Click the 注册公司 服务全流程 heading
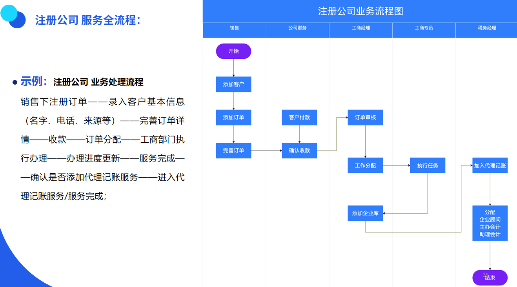 coord(88,20)
